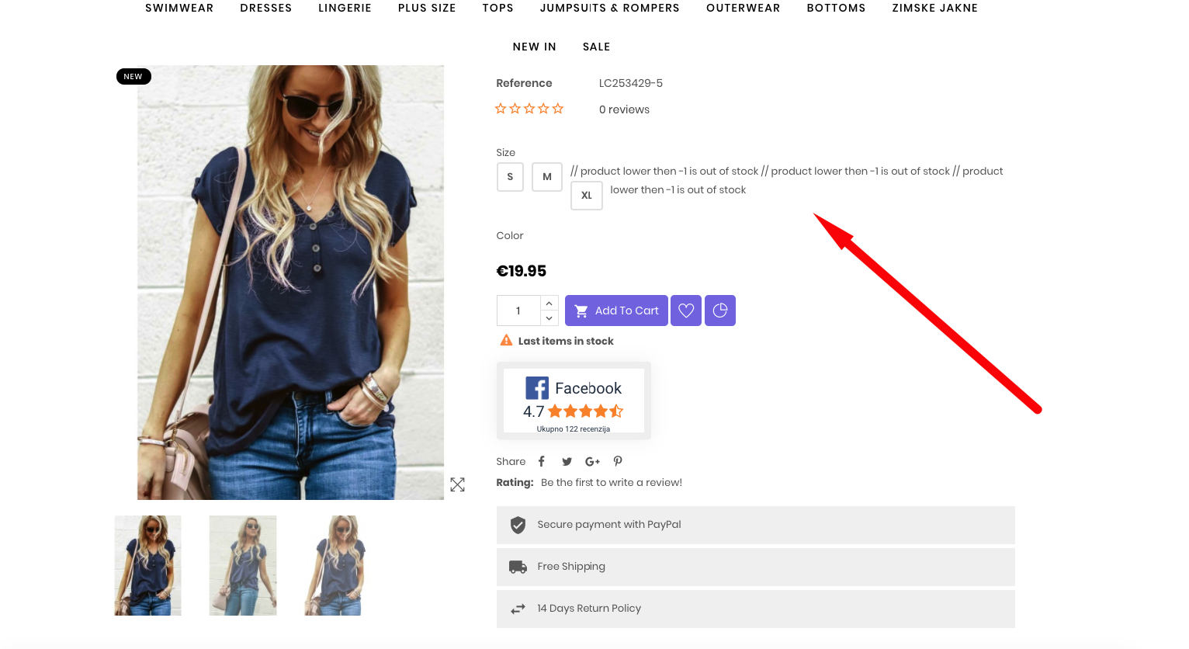
Task: Open the Zimske Jakne category
Action: [934, 8]
